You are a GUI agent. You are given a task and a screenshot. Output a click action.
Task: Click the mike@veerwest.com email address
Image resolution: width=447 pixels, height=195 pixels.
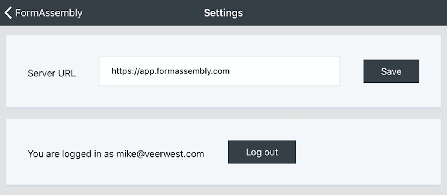[x=160, y=154]
